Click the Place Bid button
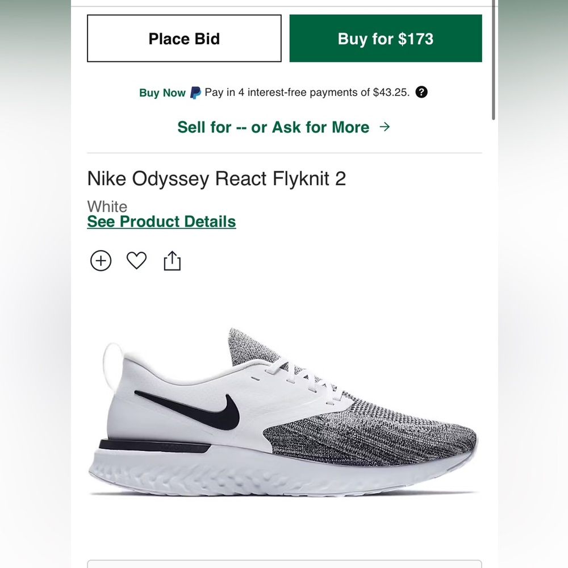Screen dimensions: 568x568 coord(183,38)
